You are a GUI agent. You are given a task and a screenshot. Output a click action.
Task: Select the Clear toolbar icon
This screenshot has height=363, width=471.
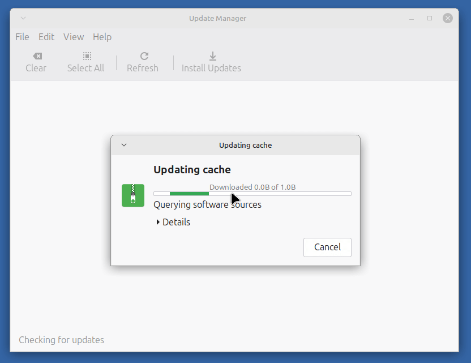coord(36,56)
